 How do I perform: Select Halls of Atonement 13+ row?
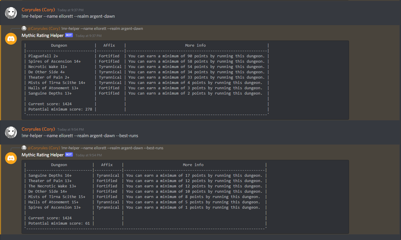click(x=146, y=88)
